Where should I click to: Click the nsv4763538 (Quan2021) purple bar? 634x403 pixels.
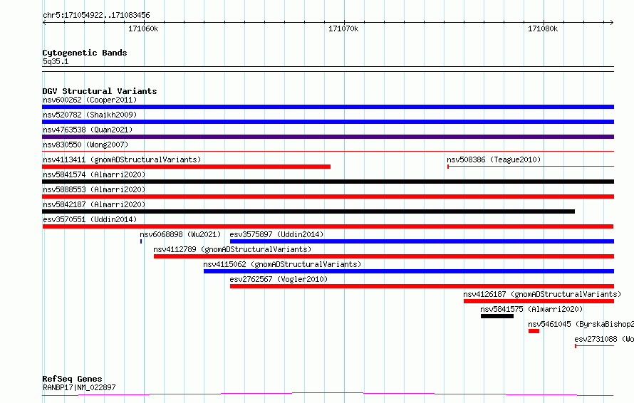(x=328, y=137)
